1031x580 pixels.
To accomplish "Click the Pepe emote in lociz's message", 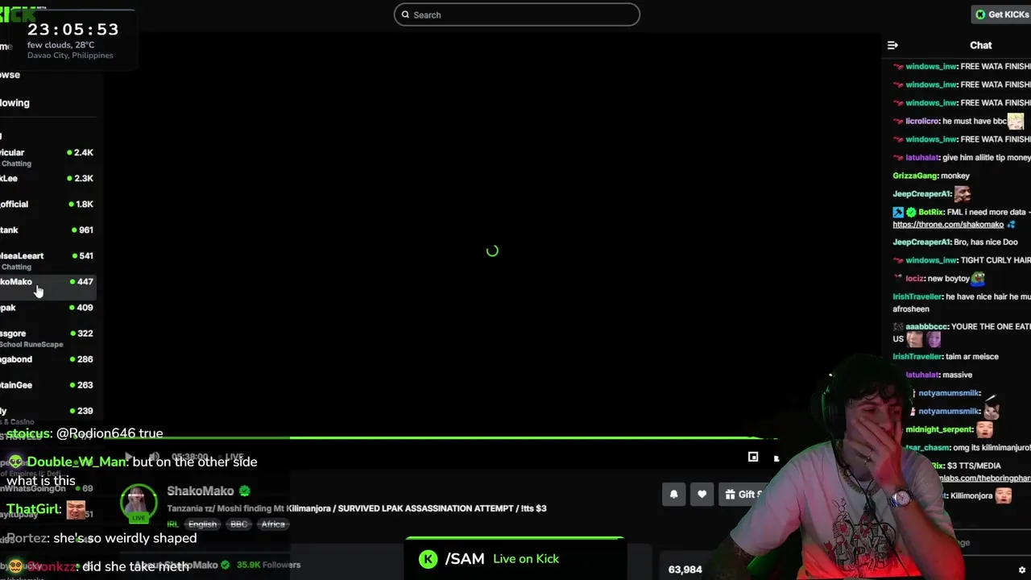I will click(978, 279).
